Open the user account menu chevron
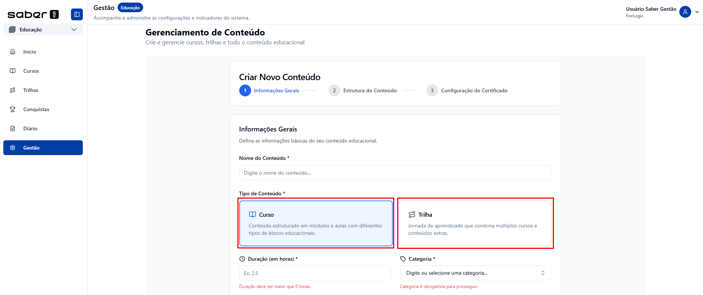 click(697, 12)
